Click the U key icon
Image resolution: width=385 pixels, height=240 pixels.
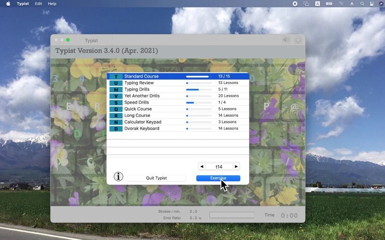coord(116,83)
